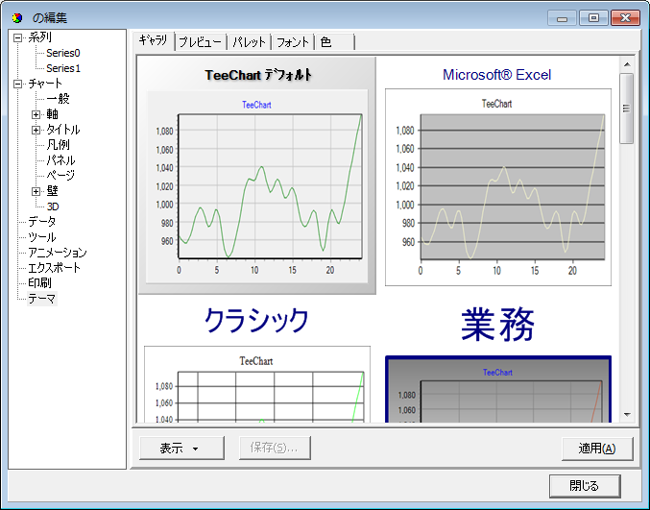The image size is (650, 510).
Task: Expand the 軸 tree node
Action: tap(36, 114)
